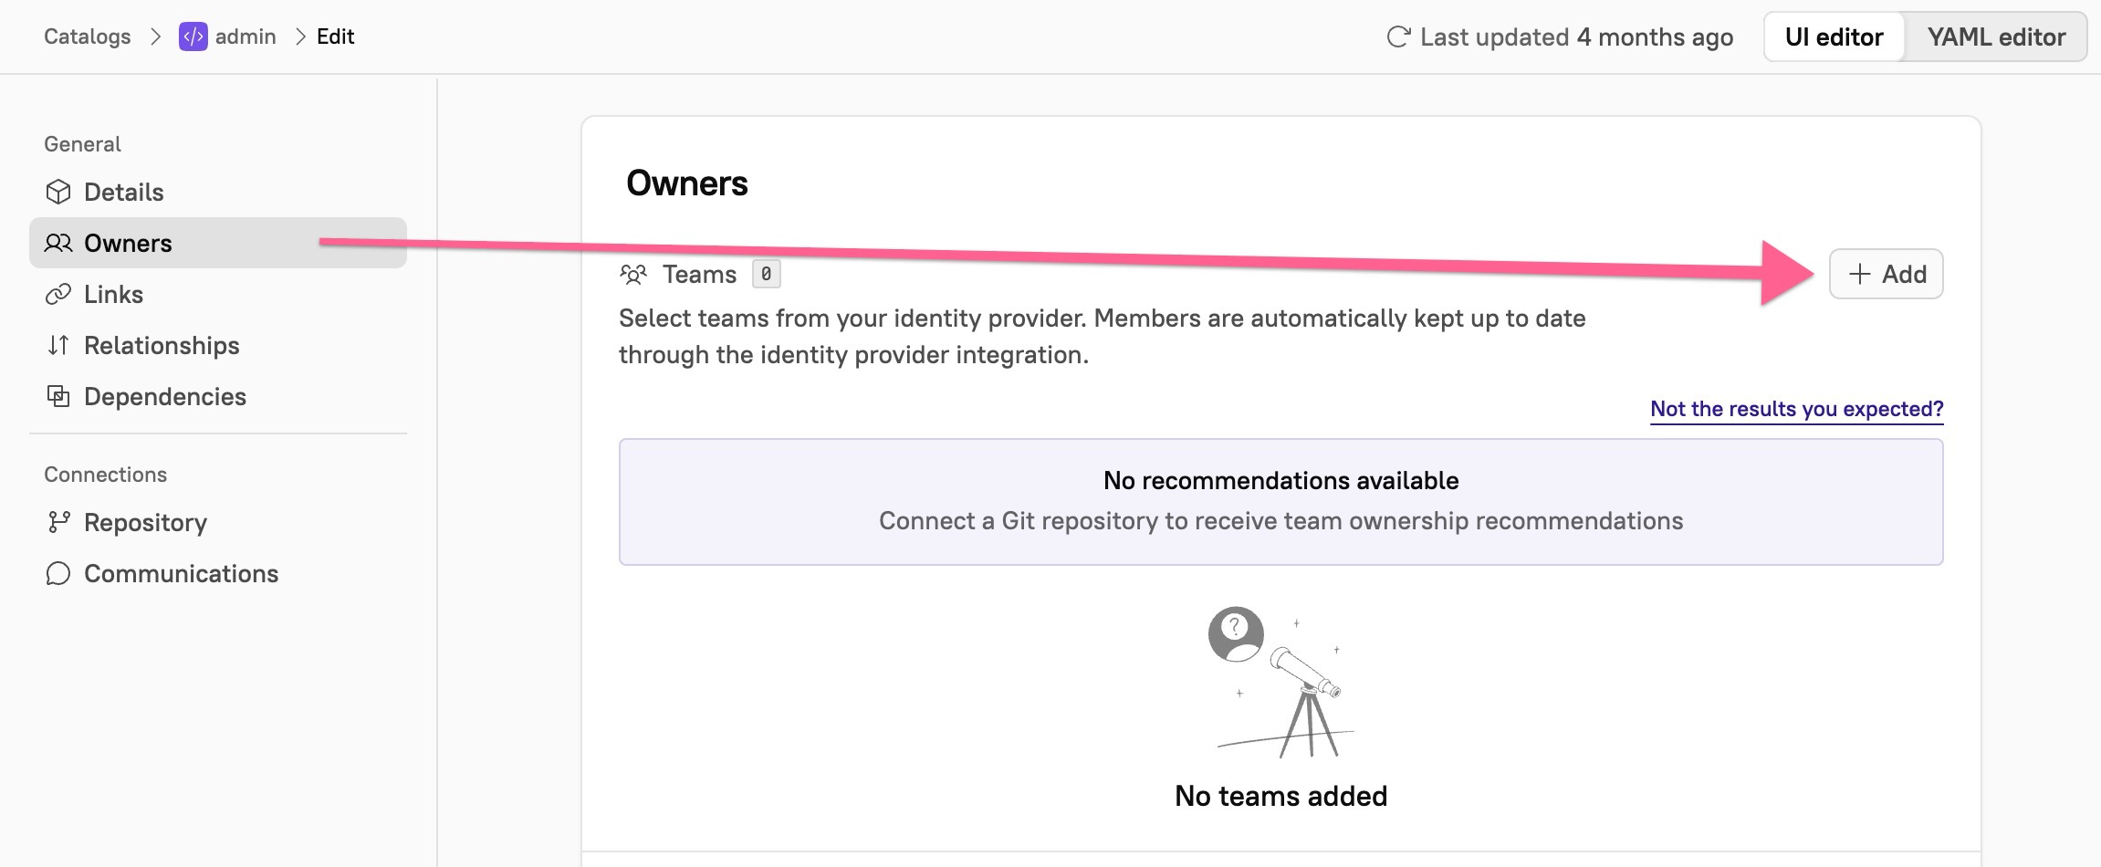Click the Teams group icon in Owners panel

632,274
